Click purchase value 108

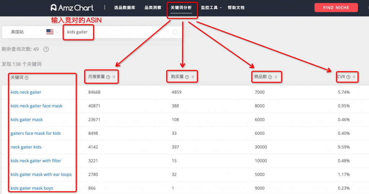coord(175,120)
